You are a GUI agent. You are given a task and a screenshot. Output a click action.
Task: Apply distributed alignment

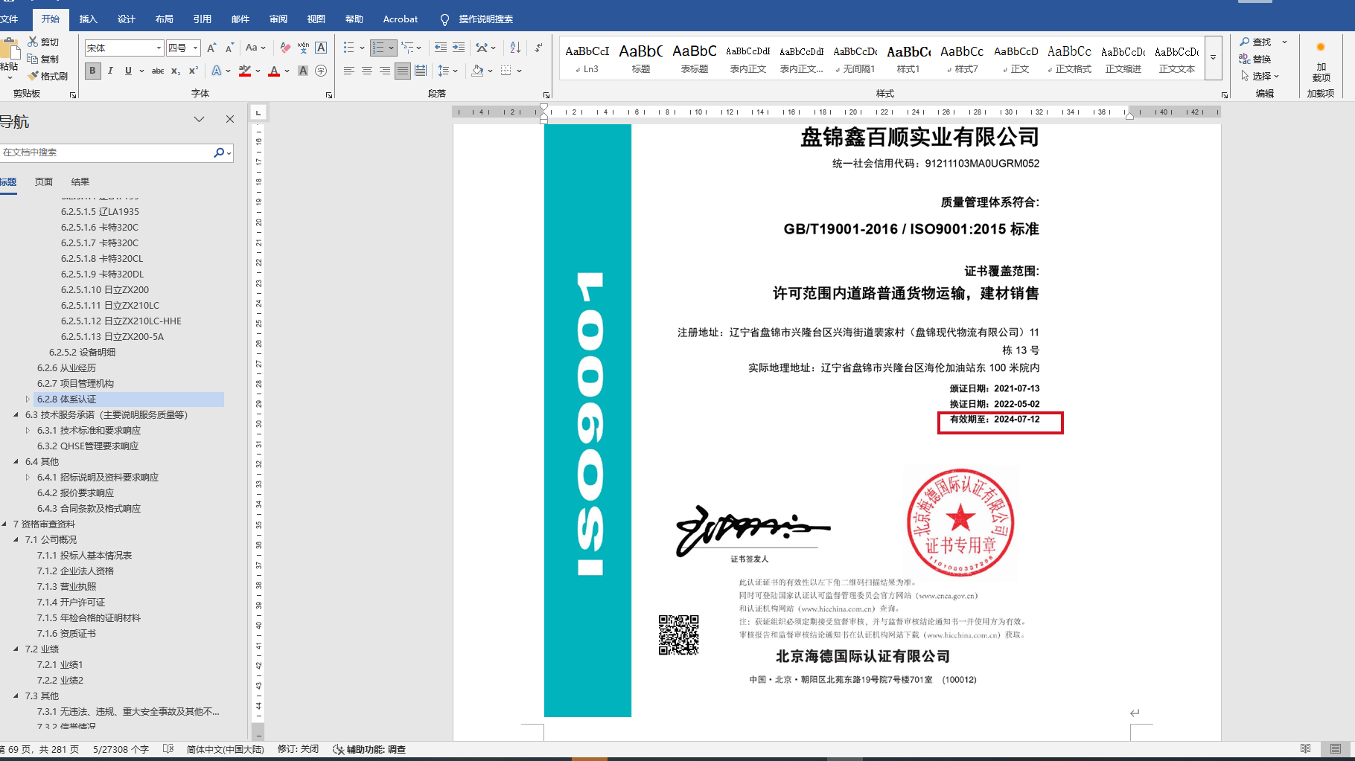point(421,71)
